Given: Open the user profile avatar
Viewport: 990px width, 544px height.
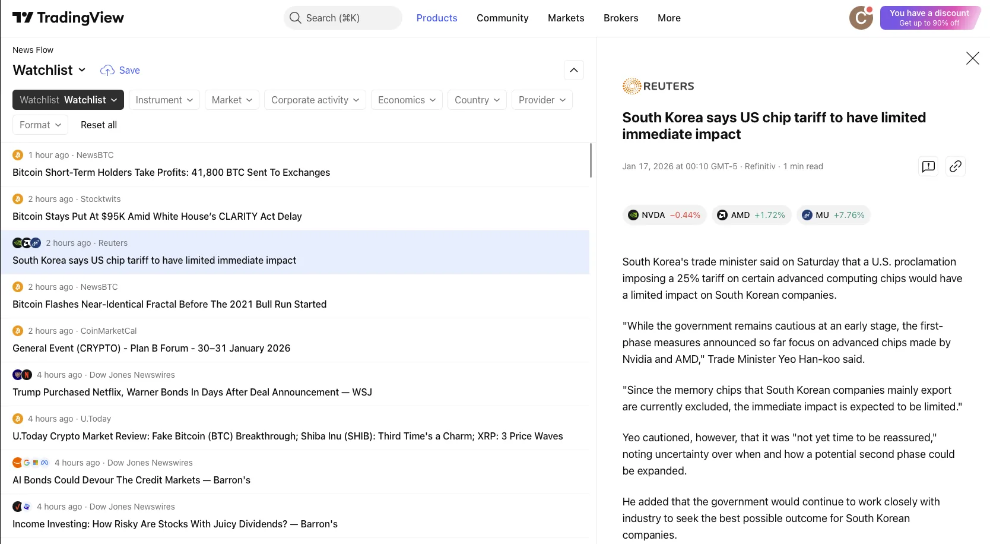Looking at the screenshot, I should click(x=861, y=18).
